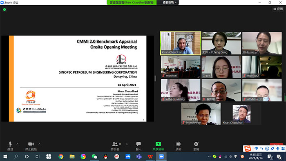This screenshot has width=286, height=161.
Task: Select RI-Jessie video tile
Action: [x=262, y=43]
